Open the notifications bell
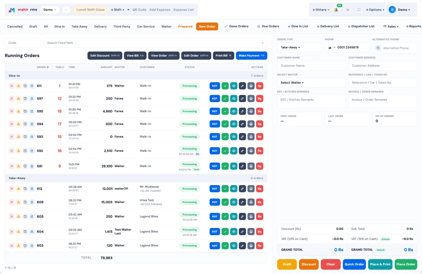 (336, 10)
